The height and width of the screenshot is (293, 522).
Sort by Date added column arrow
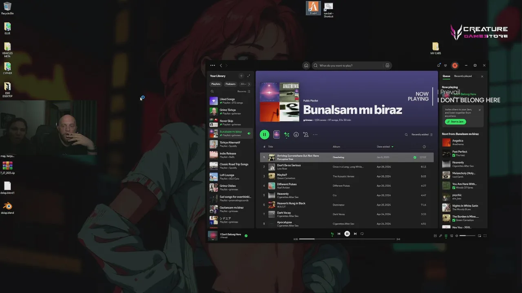392,146
